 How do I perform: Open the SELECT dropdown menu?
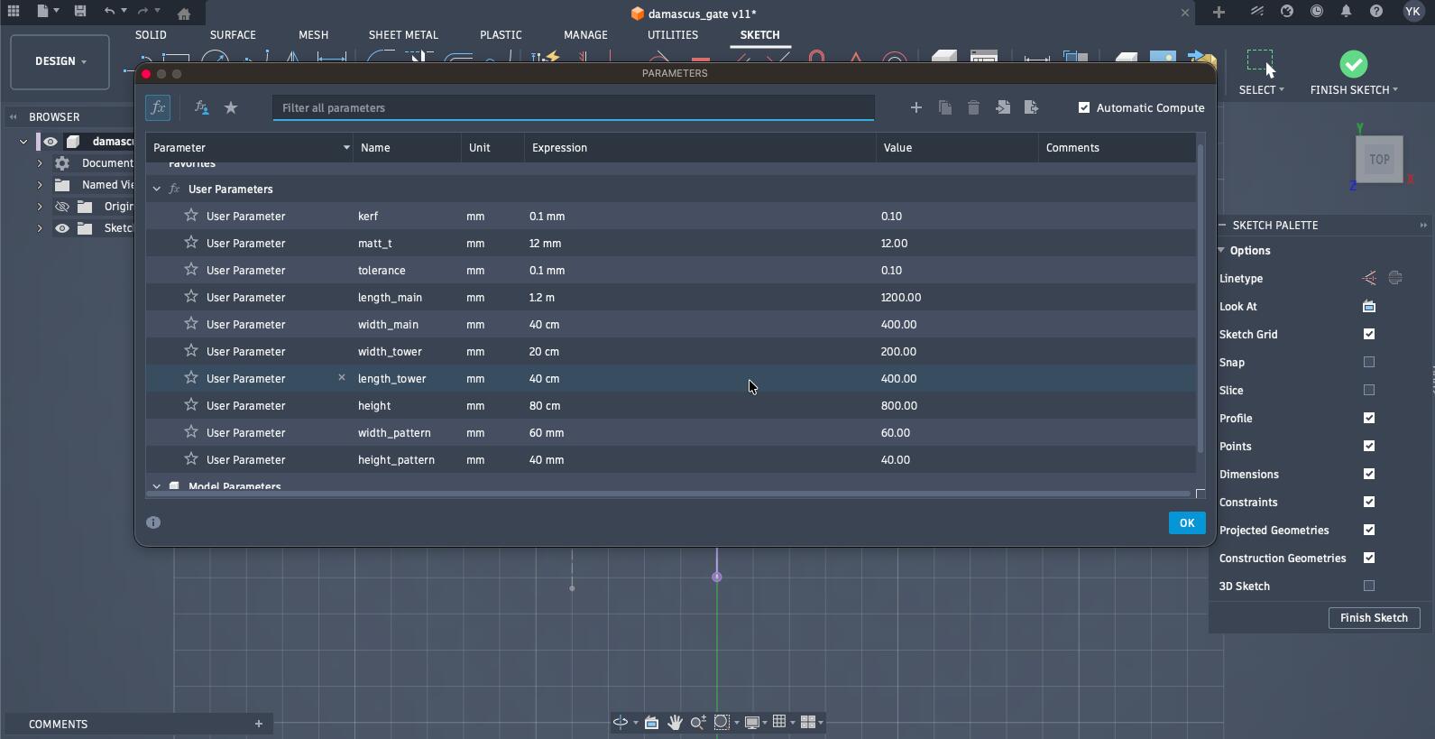[1261, 89]
